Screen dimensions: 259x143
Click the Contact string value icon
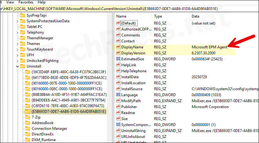click(118, 41)
